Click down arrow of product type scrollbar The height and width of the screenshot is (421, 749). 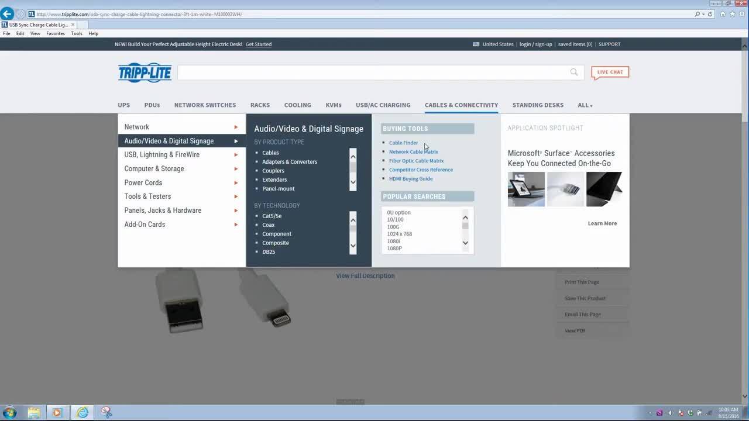click(353, 182)
